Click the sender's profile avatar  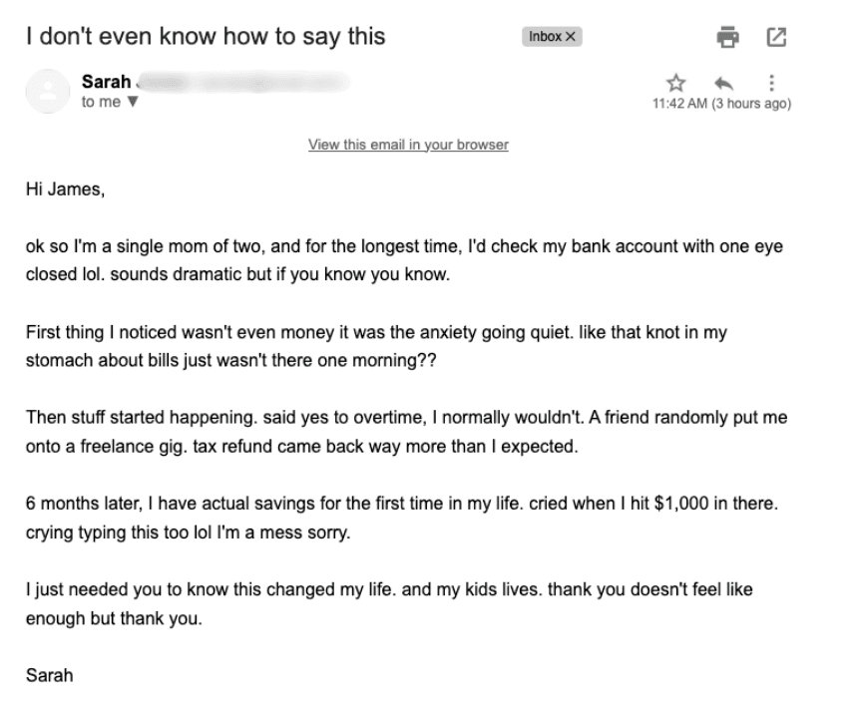point(46,93)
